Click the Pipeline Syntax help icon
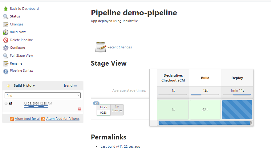The image size is (271, 152). click(6, 71)
